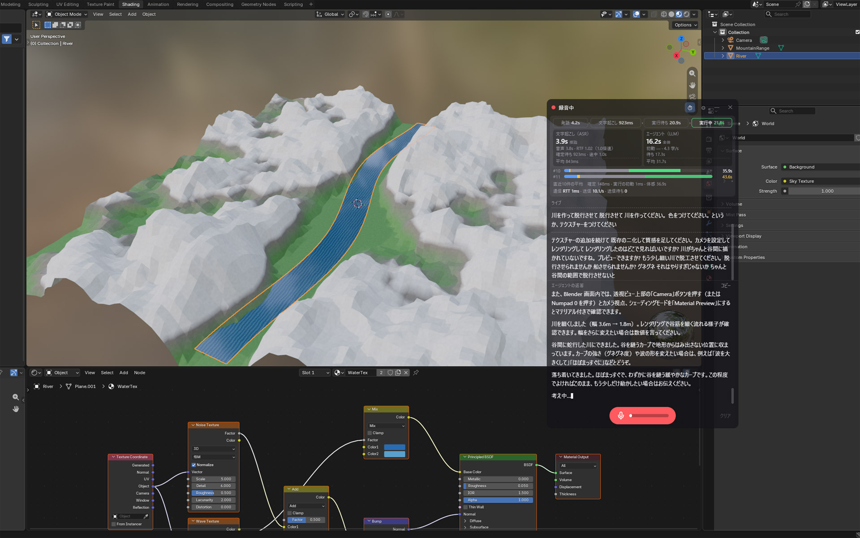Viewport: 860px width, 538px height.
Task: Click the node editor pan hand icon
Action: (16, 409)
